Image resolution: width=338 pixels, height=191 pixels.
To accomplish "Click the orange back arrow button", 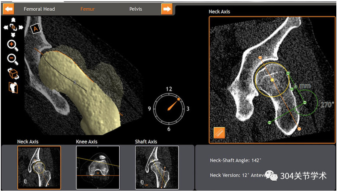I will (8, 9).
